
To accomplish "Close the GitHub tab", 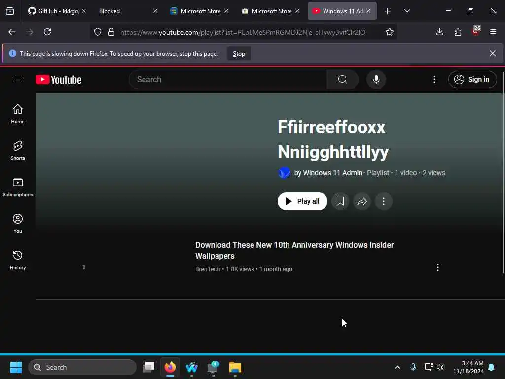I will [x=84, y=11].
